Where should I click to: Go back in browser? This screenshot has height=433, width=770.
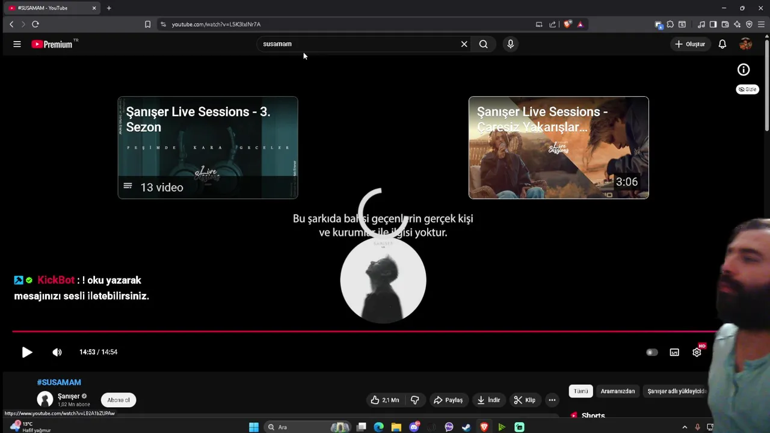coord(11,24)
